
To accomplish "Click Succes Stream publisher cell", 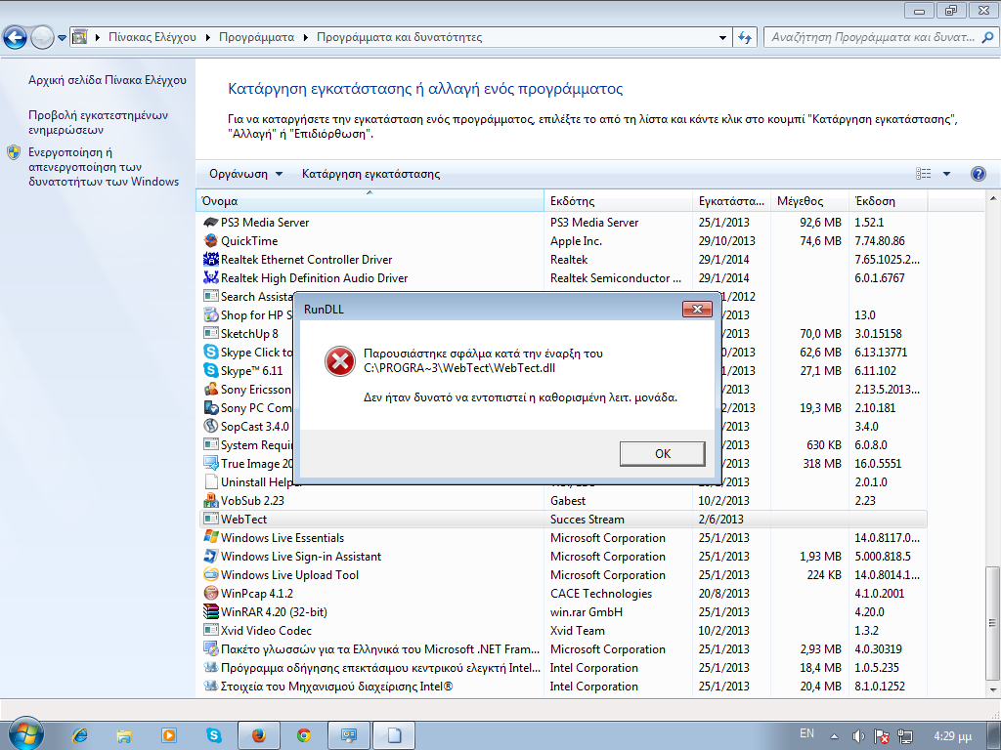I will (588, 520).
